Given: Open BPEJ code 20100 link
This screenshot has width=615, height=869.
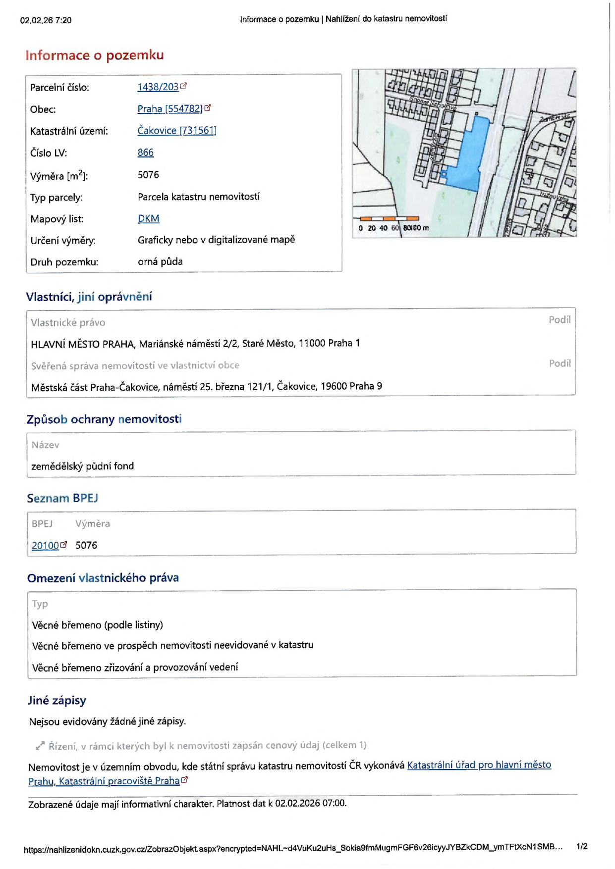Looking at the screenshot, I should (45, 545).
